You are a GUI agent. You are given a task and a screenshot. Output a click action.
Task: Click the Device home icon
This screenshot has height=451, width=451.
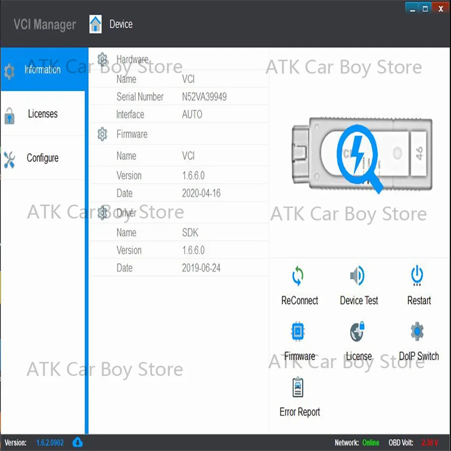click(x=95, y=24)
